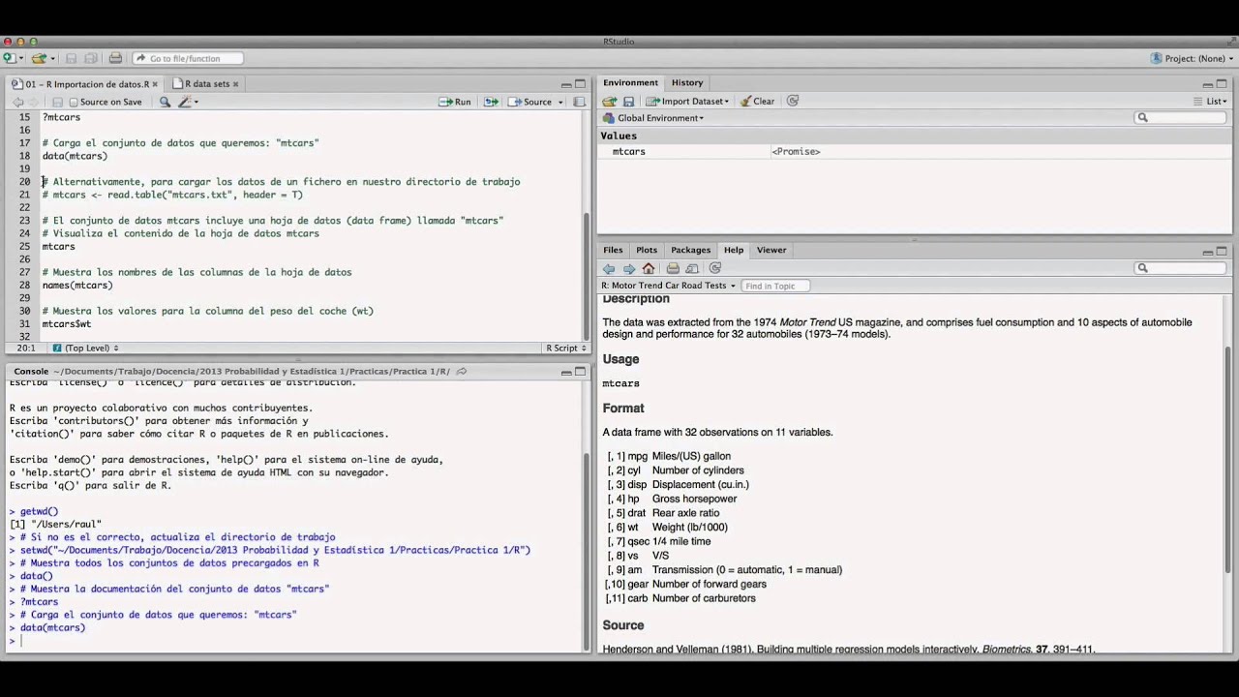Switch to the Environment tab
1239x697 pixels.
tap(630, 83)
